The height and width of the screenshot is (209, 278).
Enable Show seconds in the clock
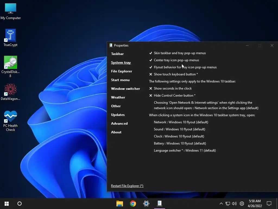pyautogui.click(x=170, y=88)
